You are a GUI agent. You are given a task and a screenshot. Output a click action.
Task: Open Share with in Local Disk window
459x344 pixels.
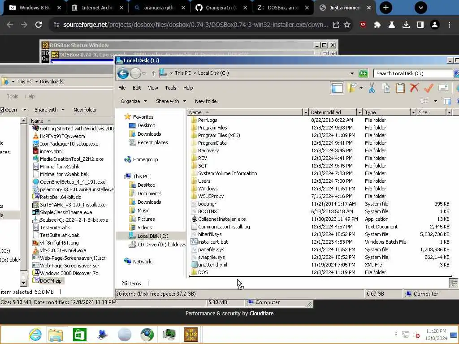[171, 101]
